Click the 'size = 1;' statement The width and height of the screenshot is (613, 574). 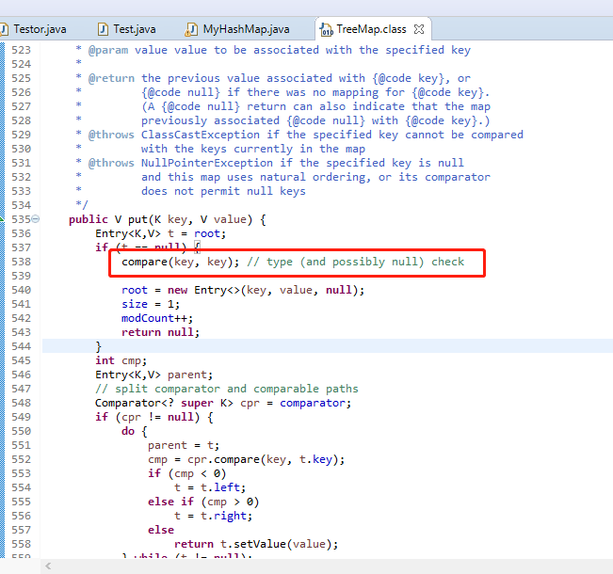(x=151, y=304)
